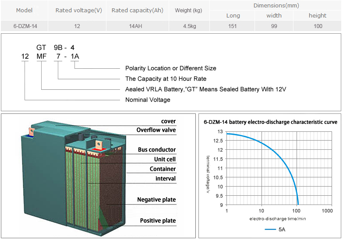The image size is (343, 240).
Task: Click the "Model" column header
Action: 24,10
